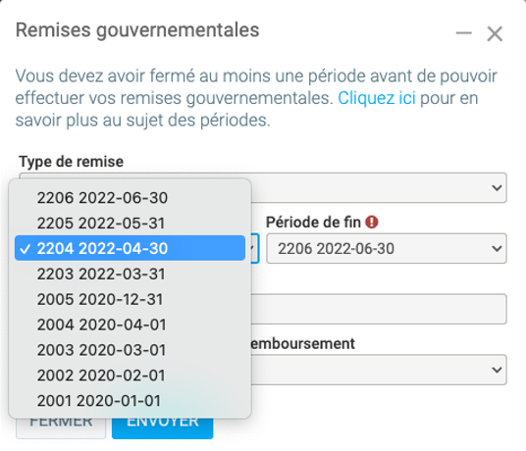Select period 2001 2020-01-01
Image resolution: width=526 pixels, height=451 pixels.
click(130, 401)
